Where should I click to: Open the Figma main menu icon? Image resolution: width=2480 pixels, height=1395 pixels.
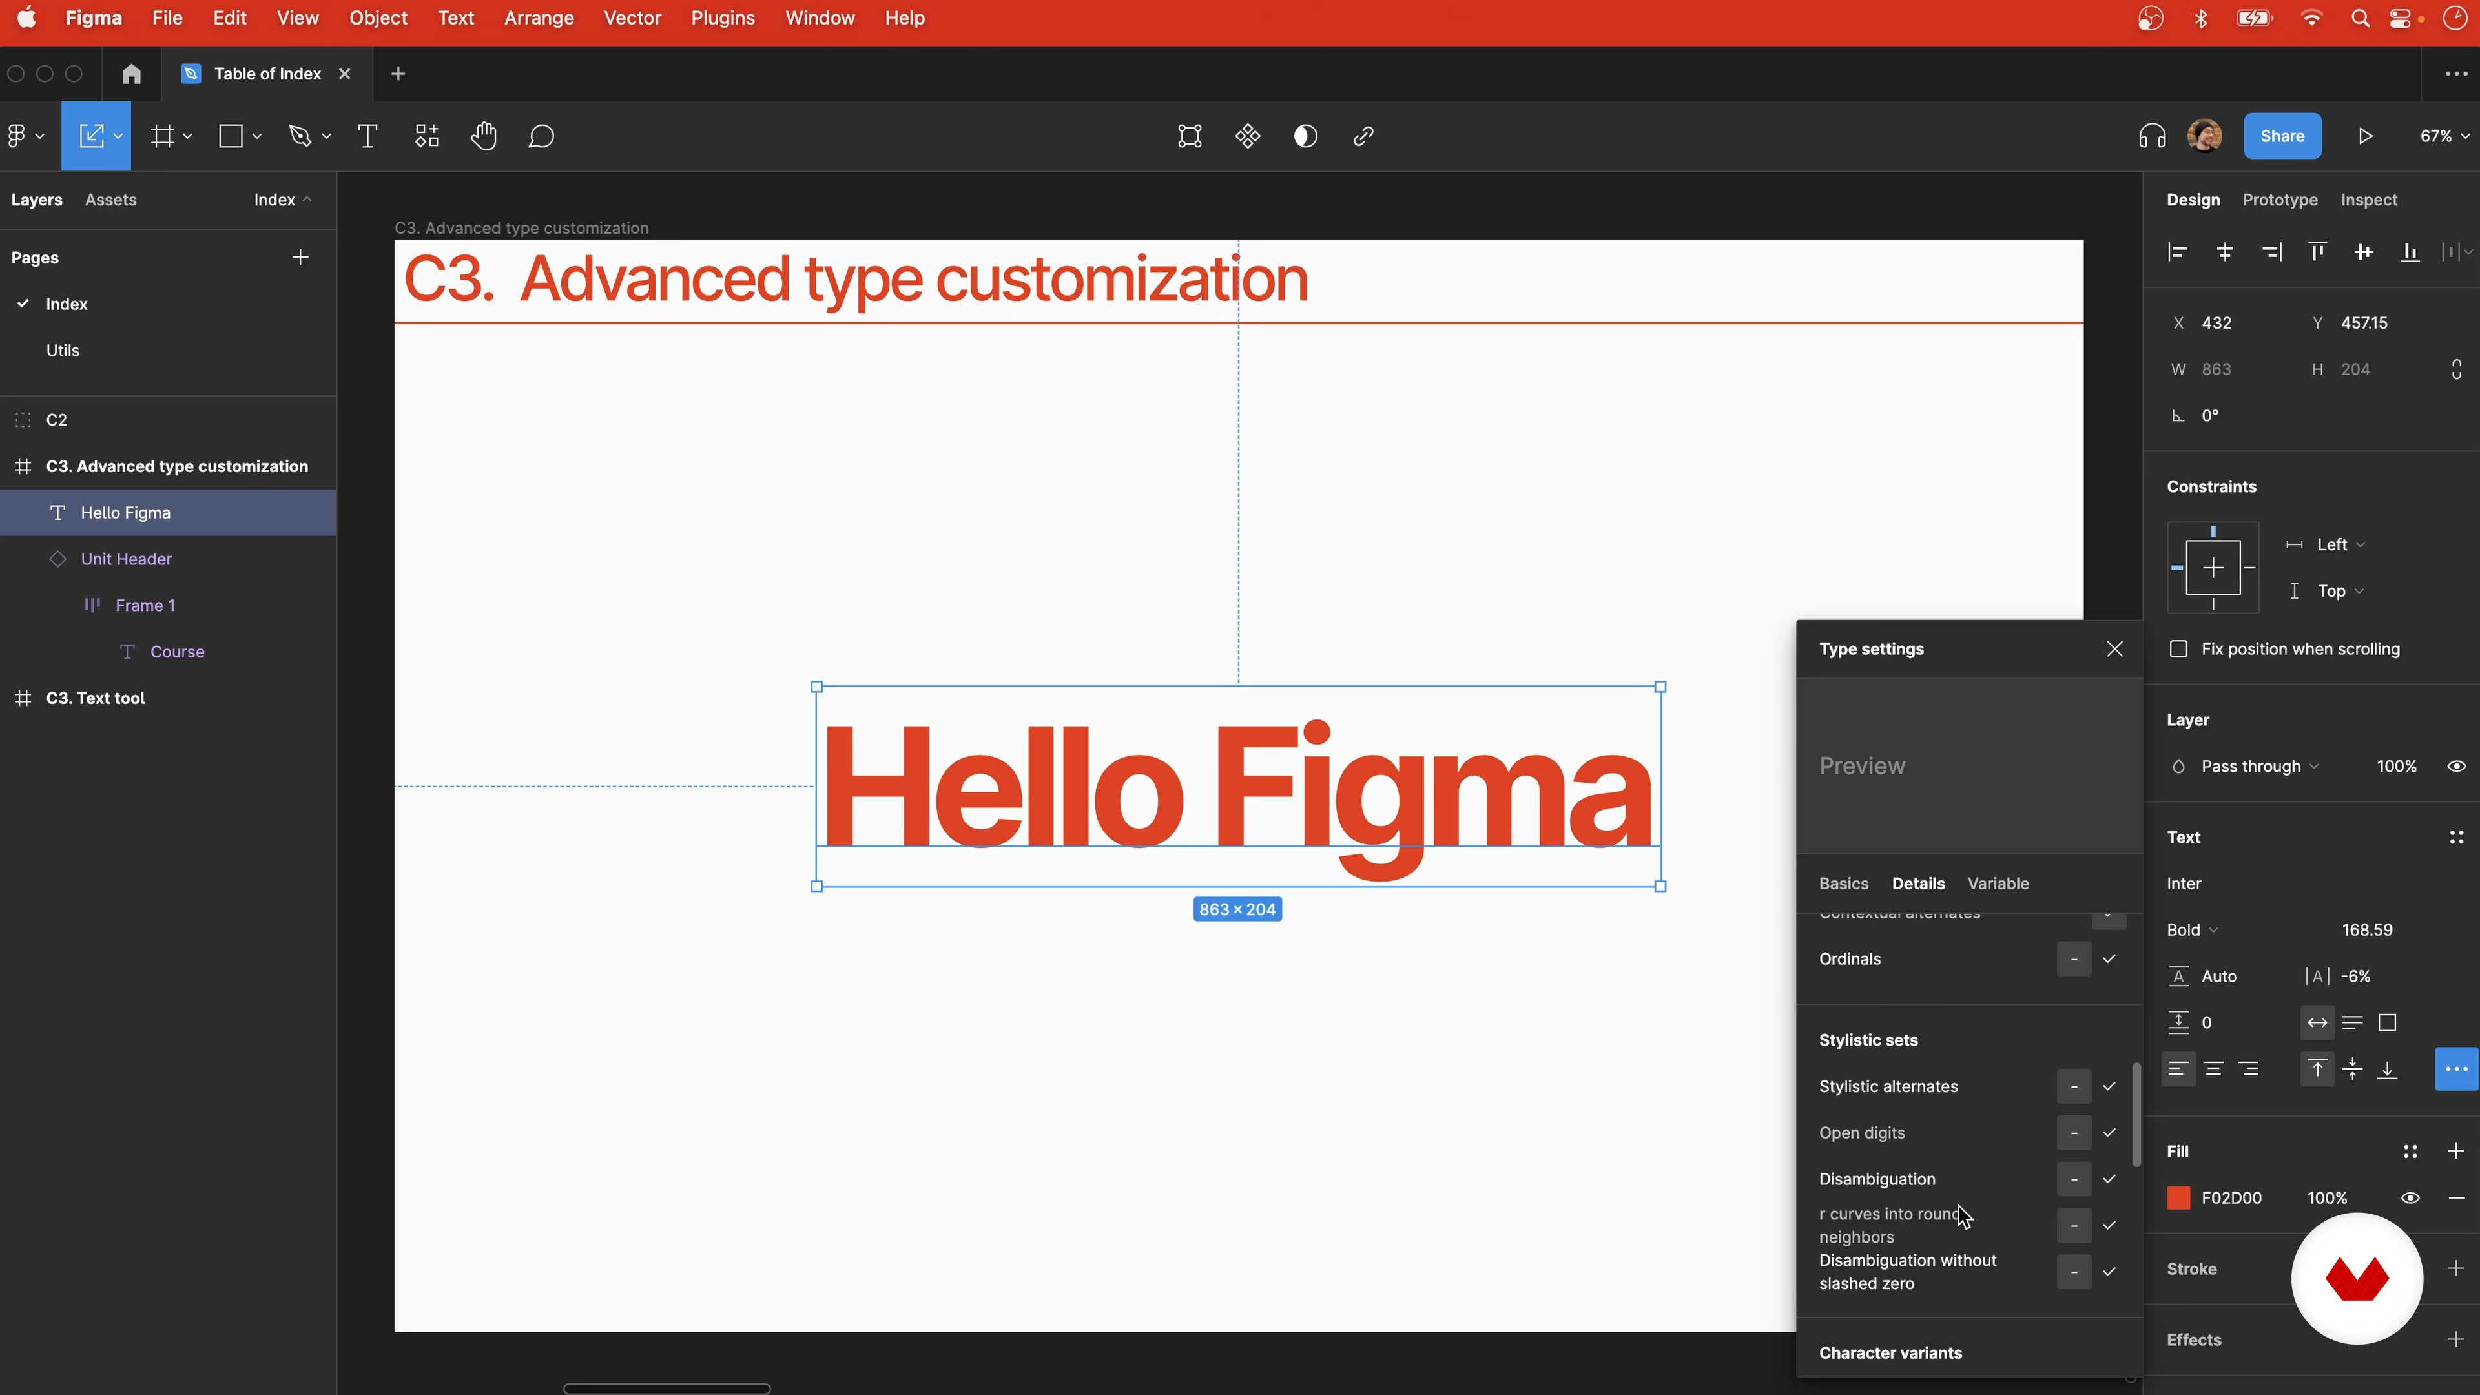pos(17,137)
